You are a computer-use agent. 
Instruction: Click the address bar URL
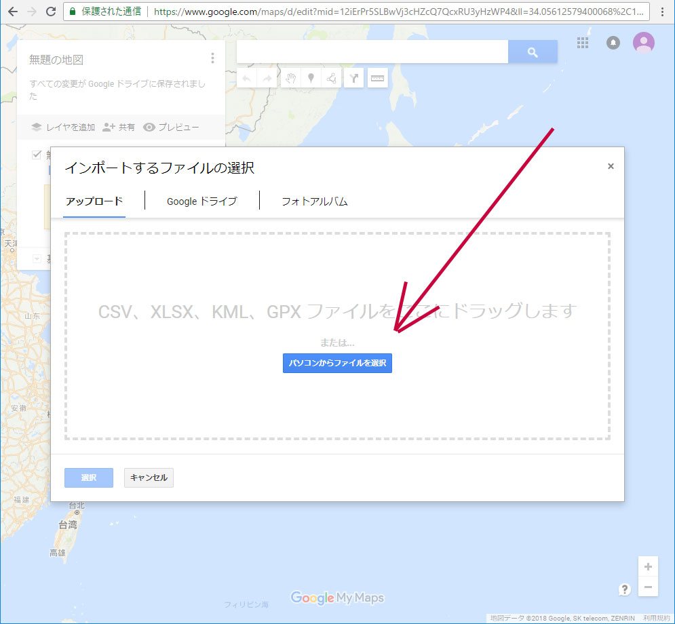click(x=399, y=12)
